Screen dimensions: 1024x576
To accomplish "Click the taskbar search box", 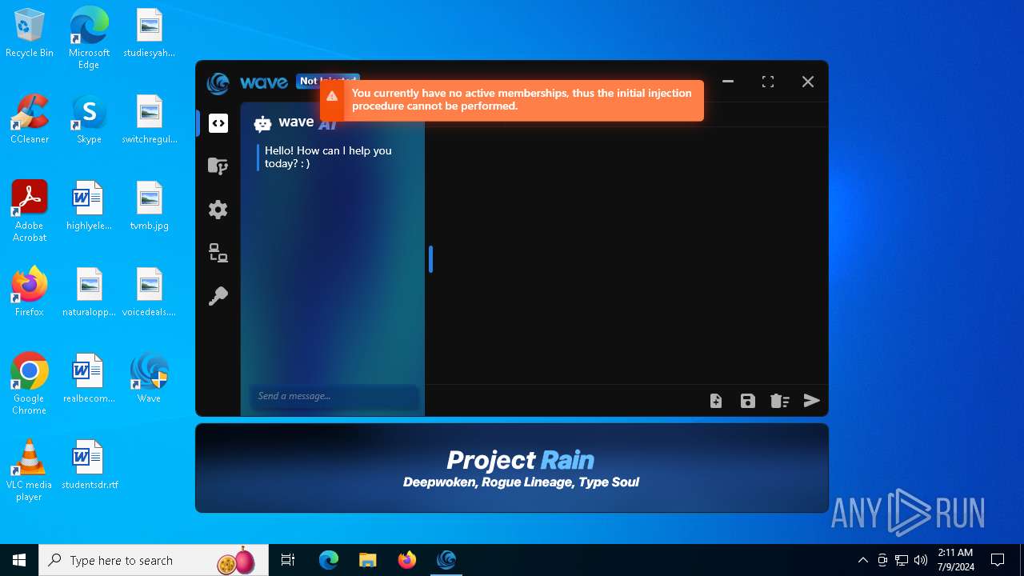I will coord(154,560).
